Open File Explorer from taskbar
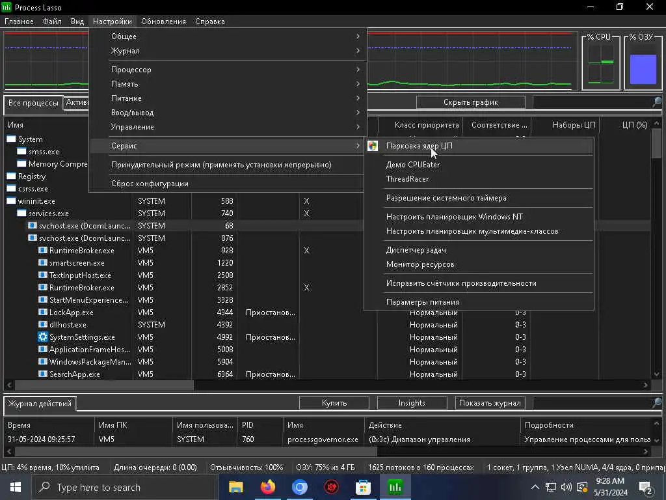This screenshot has height=500, width=666. click(x=235, y=487)
